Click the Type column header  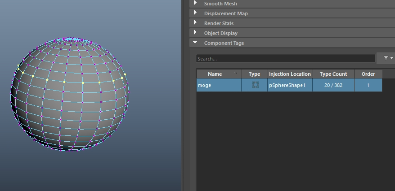255,74
